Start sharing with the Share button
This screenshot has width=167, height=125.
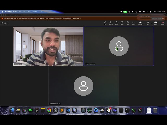pyautogui.click(x=156, y=23)
